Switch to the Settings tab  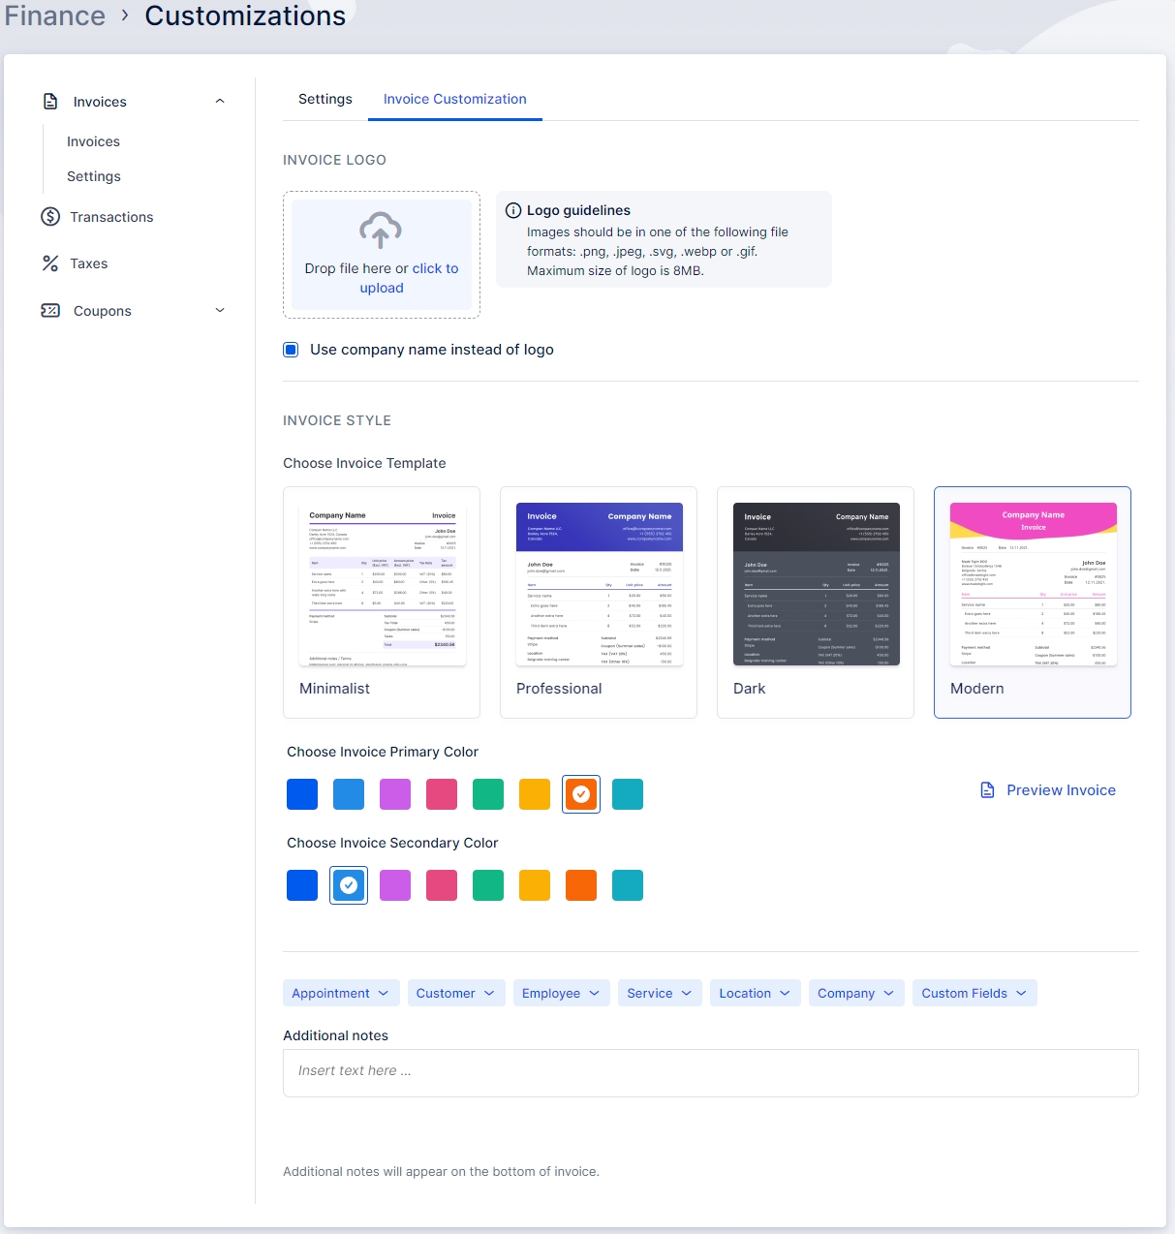pyautogui.click(x=325, y=99)
